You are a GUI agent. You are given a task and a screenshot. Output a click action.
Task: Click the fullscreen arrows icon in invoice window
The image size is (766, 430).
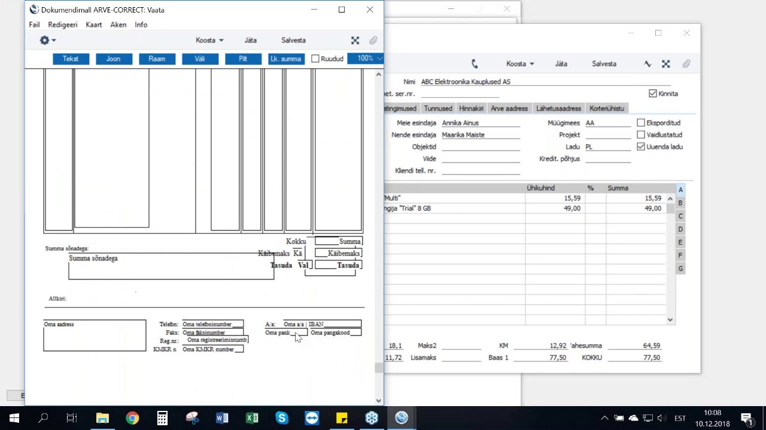pyautogui.click(x=665, y=63)
